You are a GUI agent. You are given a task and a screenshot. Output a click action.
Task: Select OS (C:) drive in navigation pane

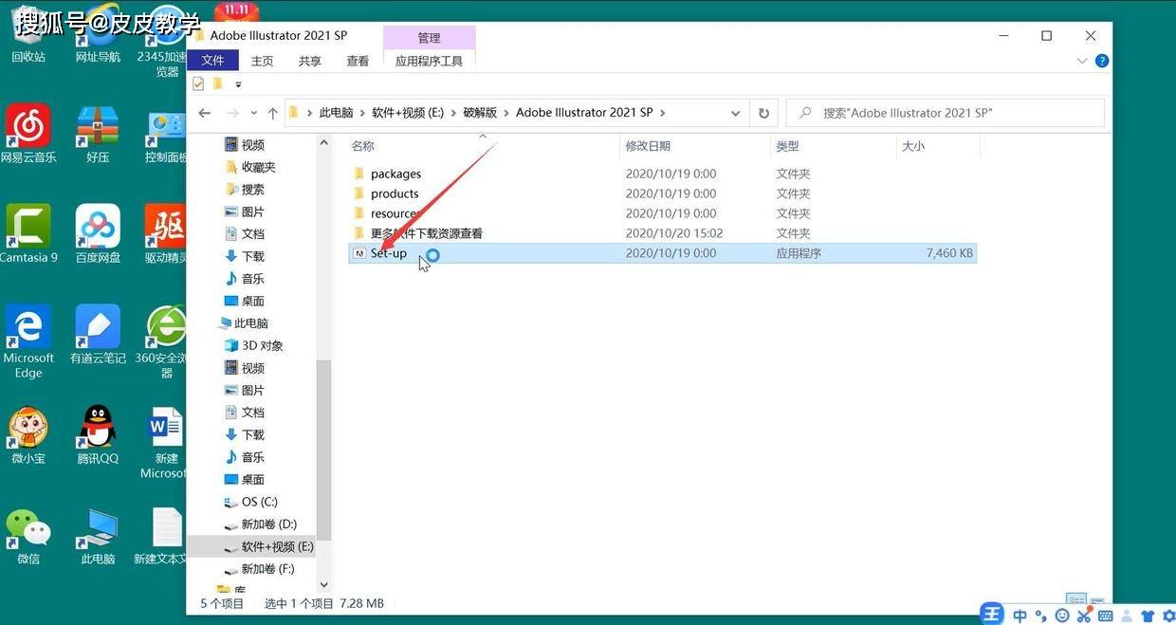pyautogui.click(x=259, y=502)
